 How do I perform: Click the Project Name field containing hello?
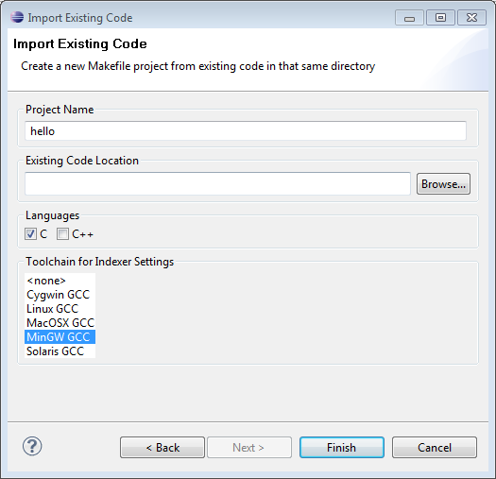(246, 131)
